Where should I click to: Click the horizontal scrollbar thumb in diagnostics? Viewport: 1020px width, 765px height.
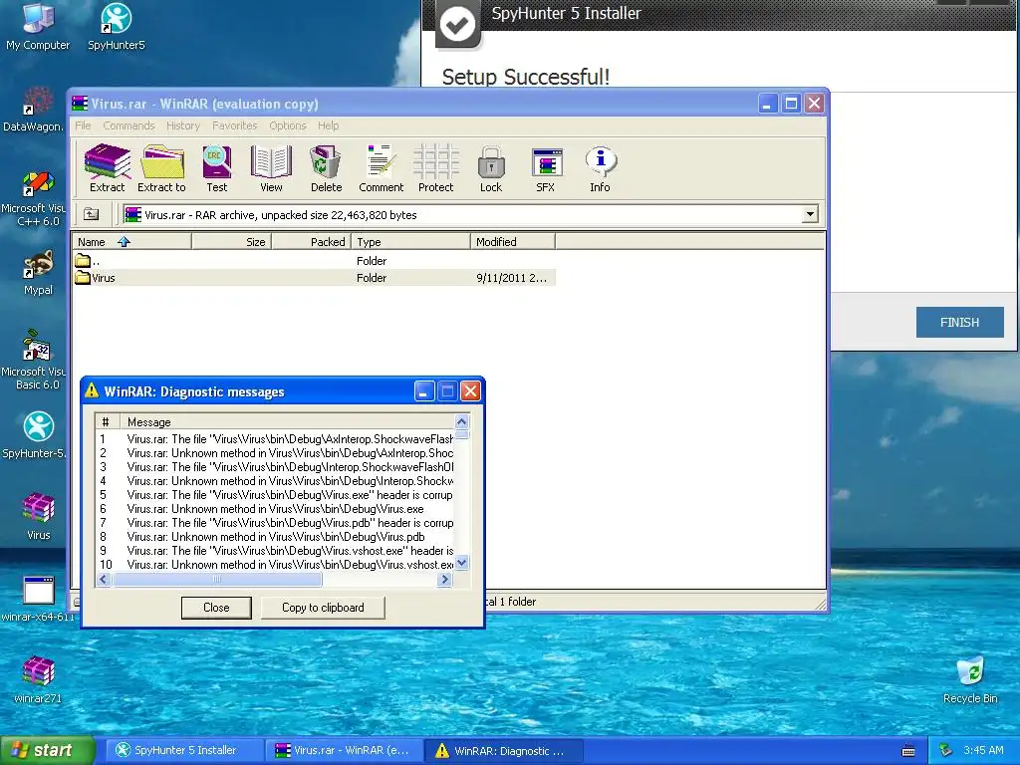pos(217,579)
